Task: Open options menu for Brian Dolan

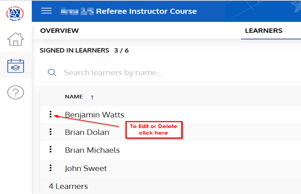Action: click(51, 132)
